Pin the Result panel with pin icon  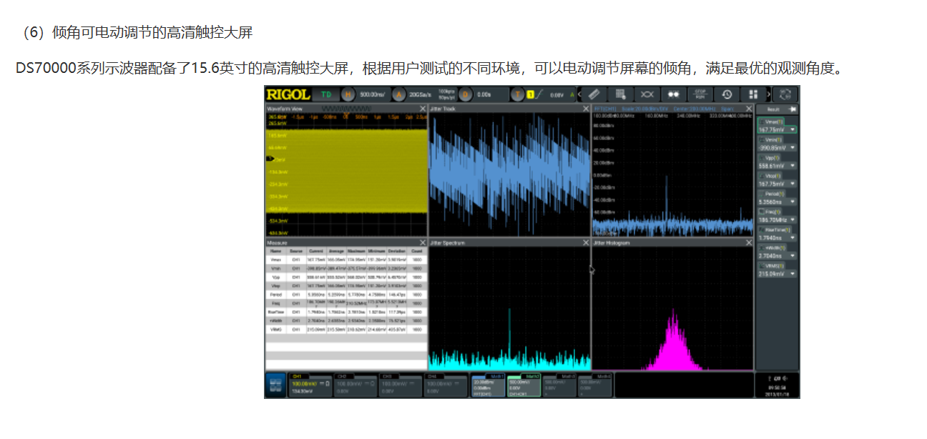point(791,109)
